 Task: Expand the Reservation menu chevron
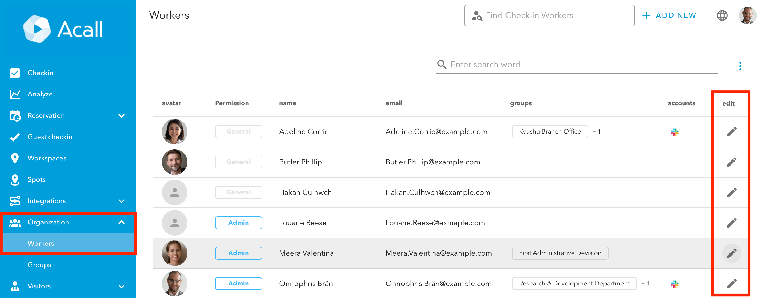[121, 116]
